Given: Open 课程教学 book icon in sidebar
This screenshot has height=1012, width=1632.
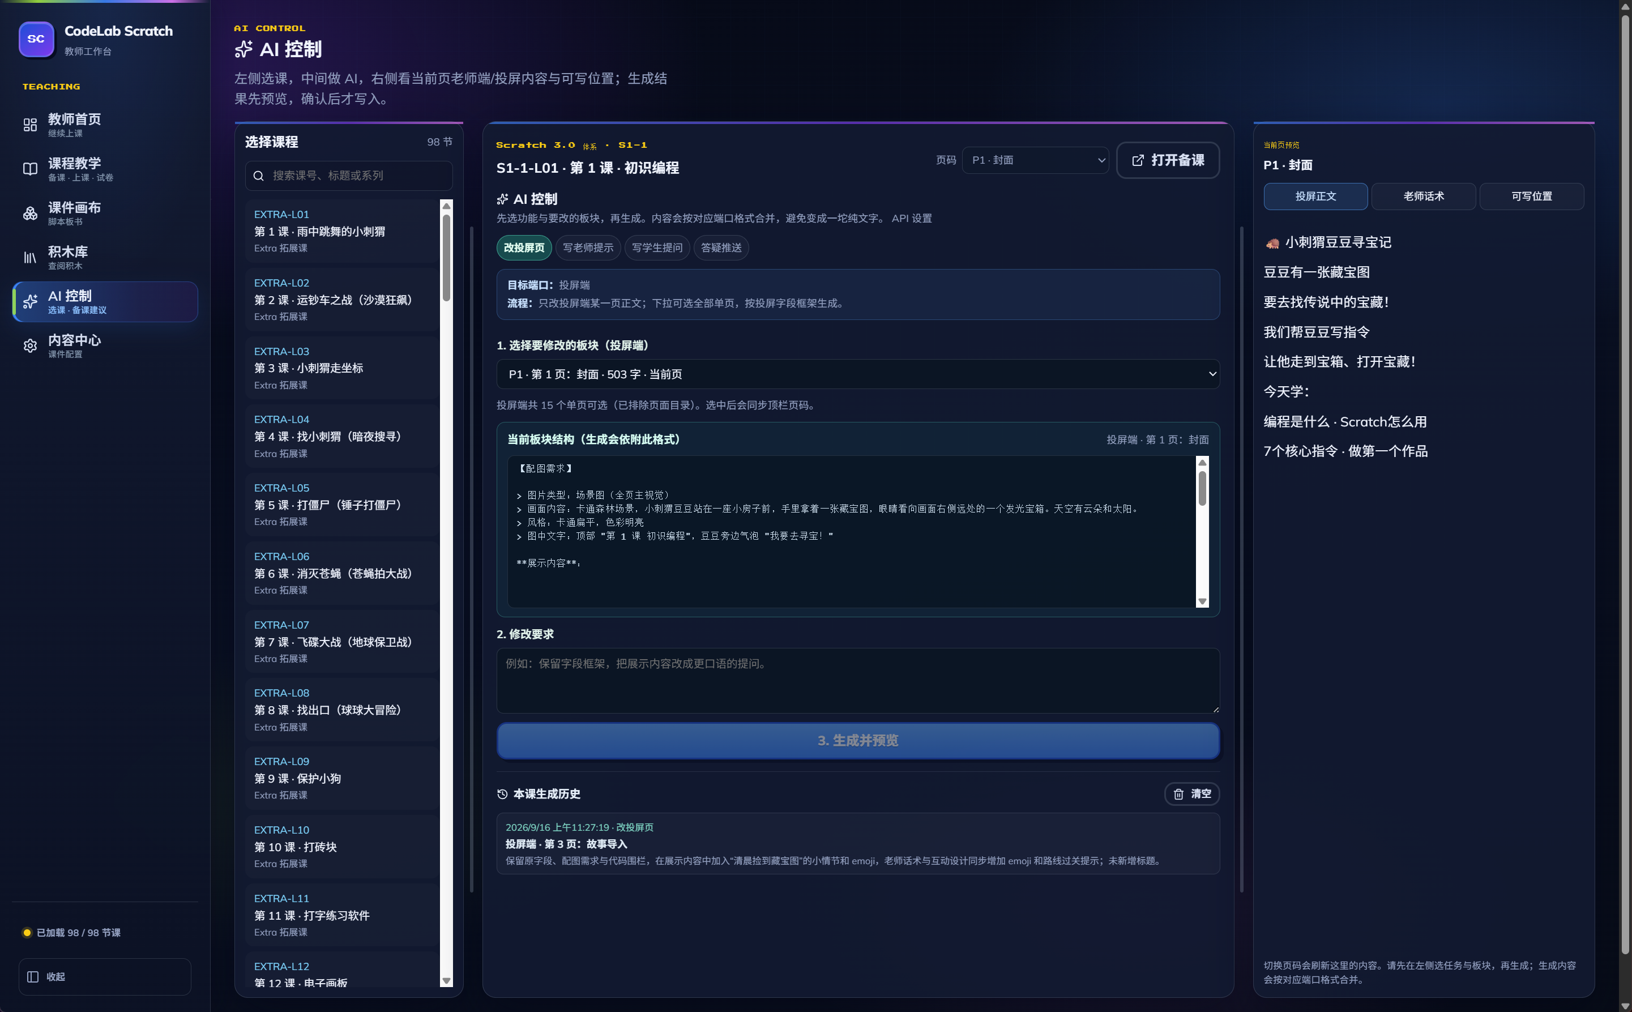Looking at the screenshot, I should pos(30,169).
